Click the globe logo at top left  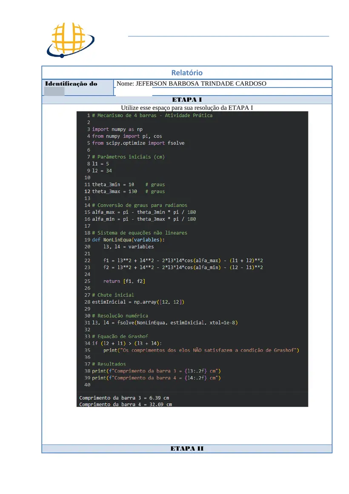click(71, 40)
